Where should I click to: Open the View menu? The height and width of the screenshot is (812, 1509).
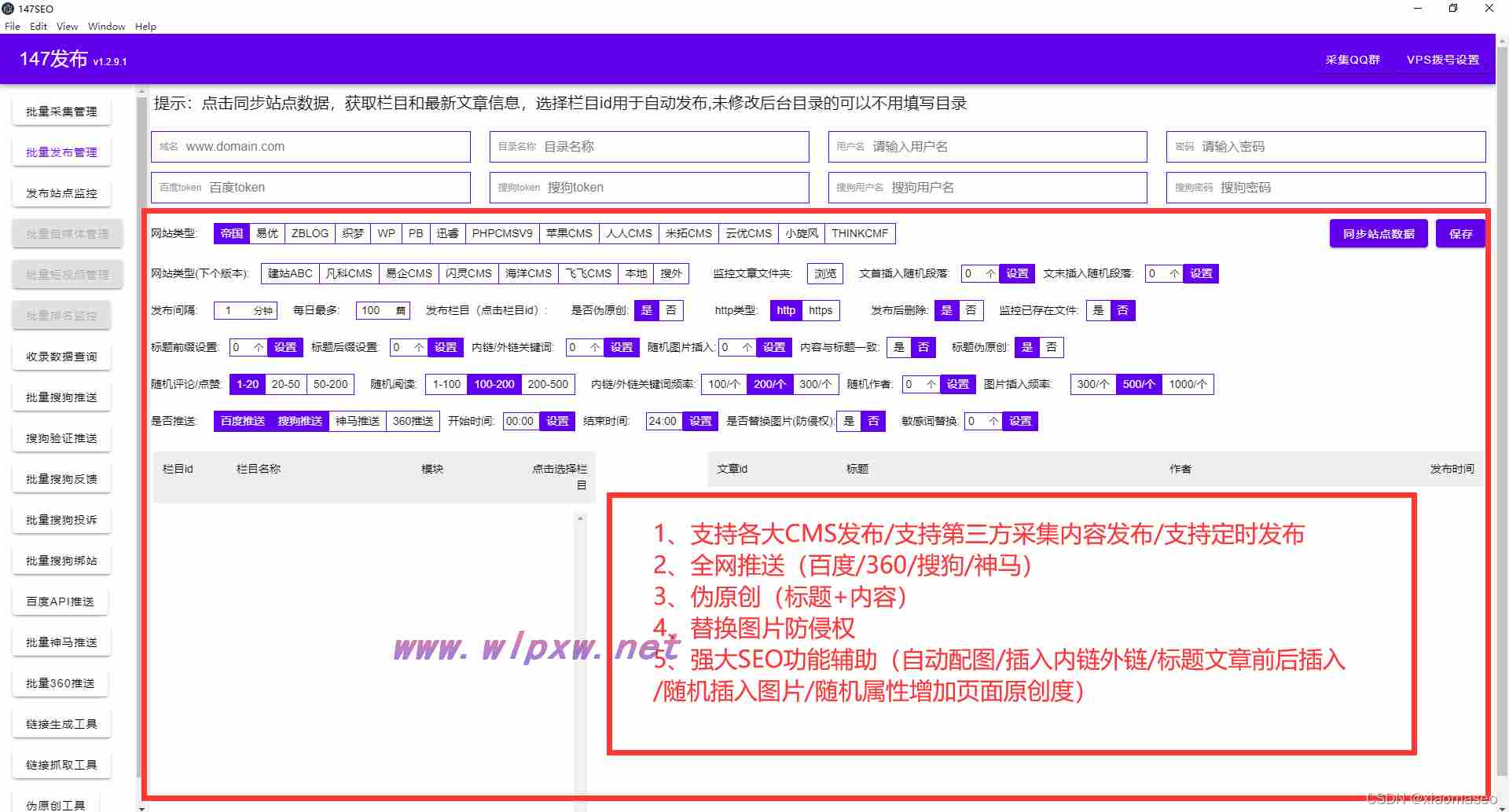tap(68, 26)
